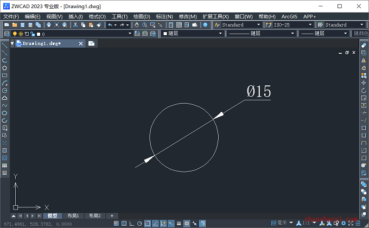Click the Print (plot) icon
Viewport: 369px width, 228px height.
click(49, 25)
